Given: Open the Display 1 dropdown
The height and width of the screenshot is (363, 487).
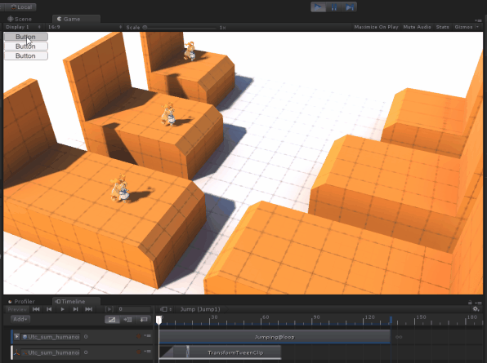Looking at the screenshot, I should pyautogui.click(x=24, y=27).
